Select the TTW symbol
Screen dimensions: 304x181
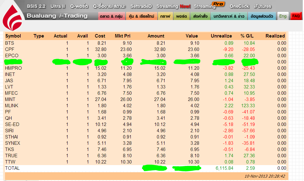click(x=10, y=162)
